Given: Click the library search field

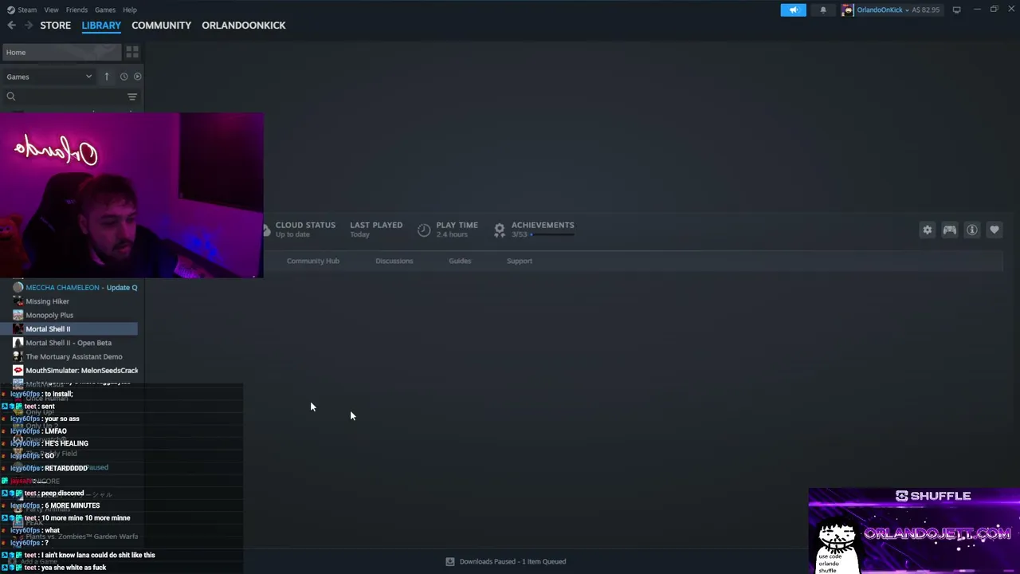Looking at the screenshot, I should pyautogui.click(x=64, y=96).
